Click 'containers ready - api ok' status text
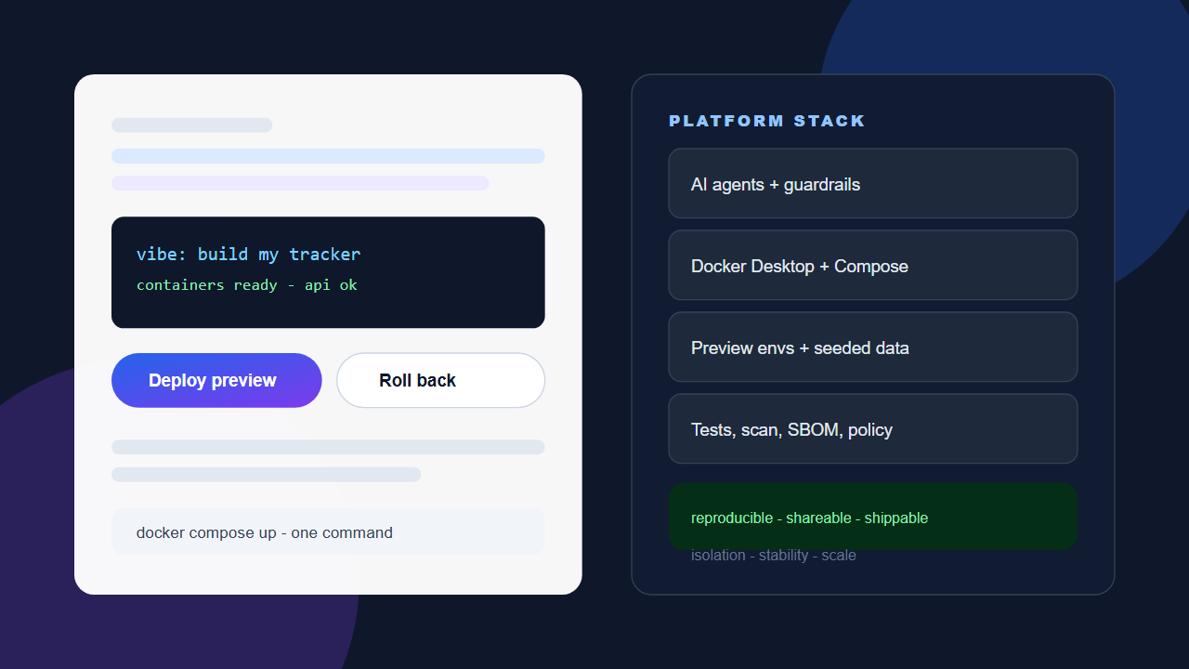1189x669 pixels. click(x=246, y=284)
